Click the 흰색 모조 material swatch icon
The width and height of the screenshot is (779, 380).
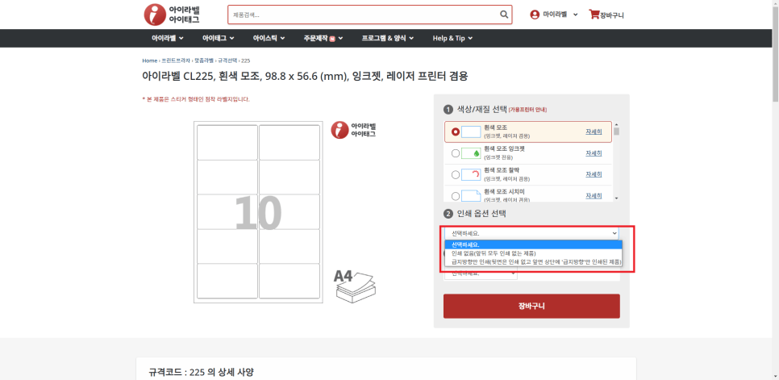pos(471,132)
